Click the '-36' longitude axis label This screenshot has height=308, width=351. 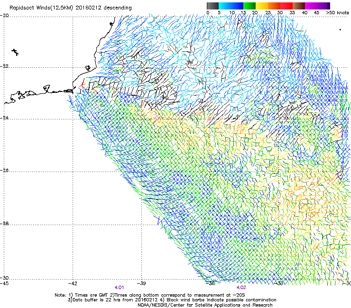[210, 283]
